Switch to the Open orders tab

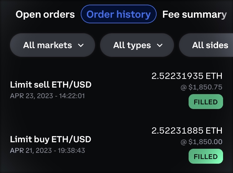[x=45, y=14]
